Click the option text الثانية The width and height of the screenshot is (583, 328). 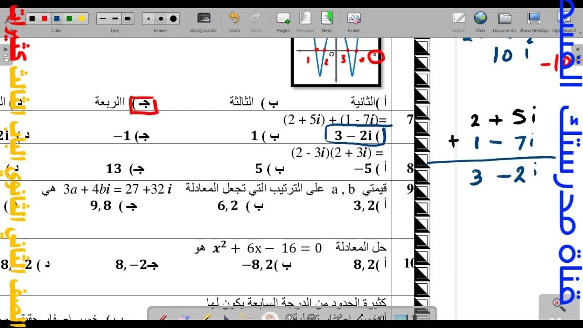pos(363,102)
